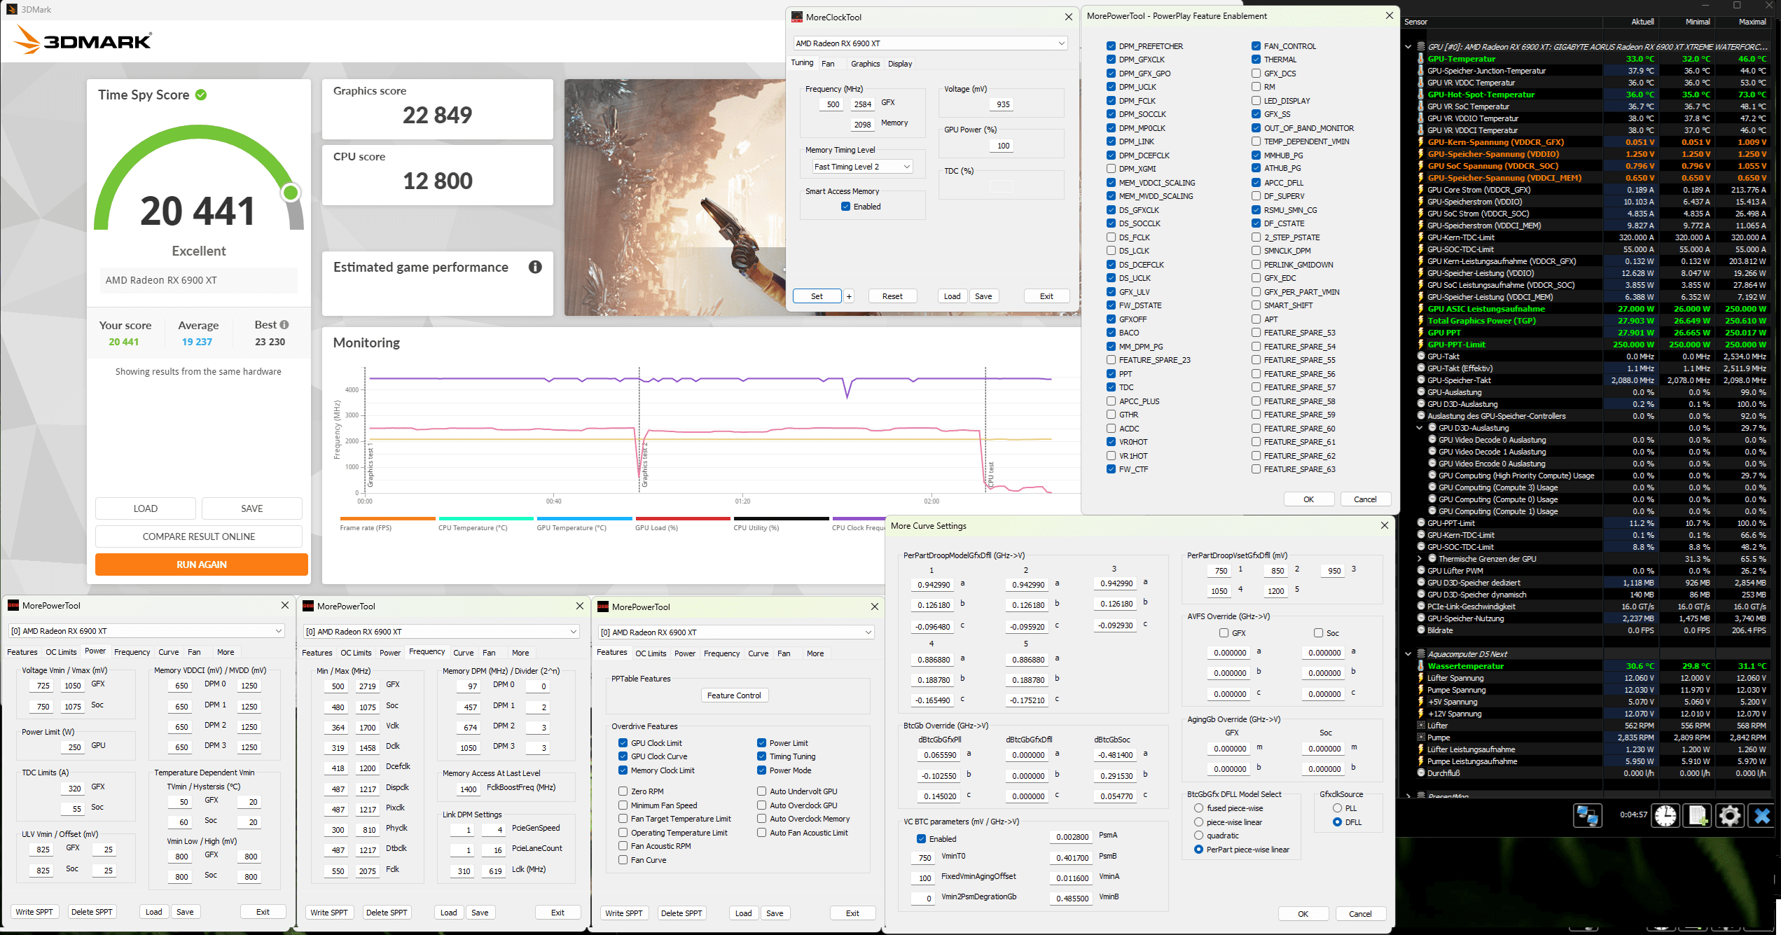
Task: Click the chip icon beside GPU [#0] header
Action: pos(1421,47)
